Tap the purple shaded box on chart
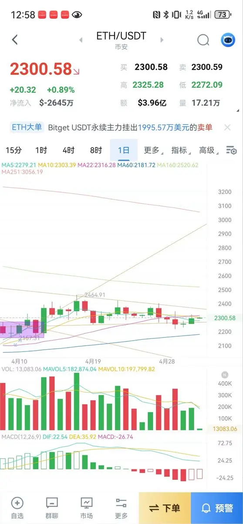Image resolution: width=243 pixels, height=524 pixels. click(22, 330)
